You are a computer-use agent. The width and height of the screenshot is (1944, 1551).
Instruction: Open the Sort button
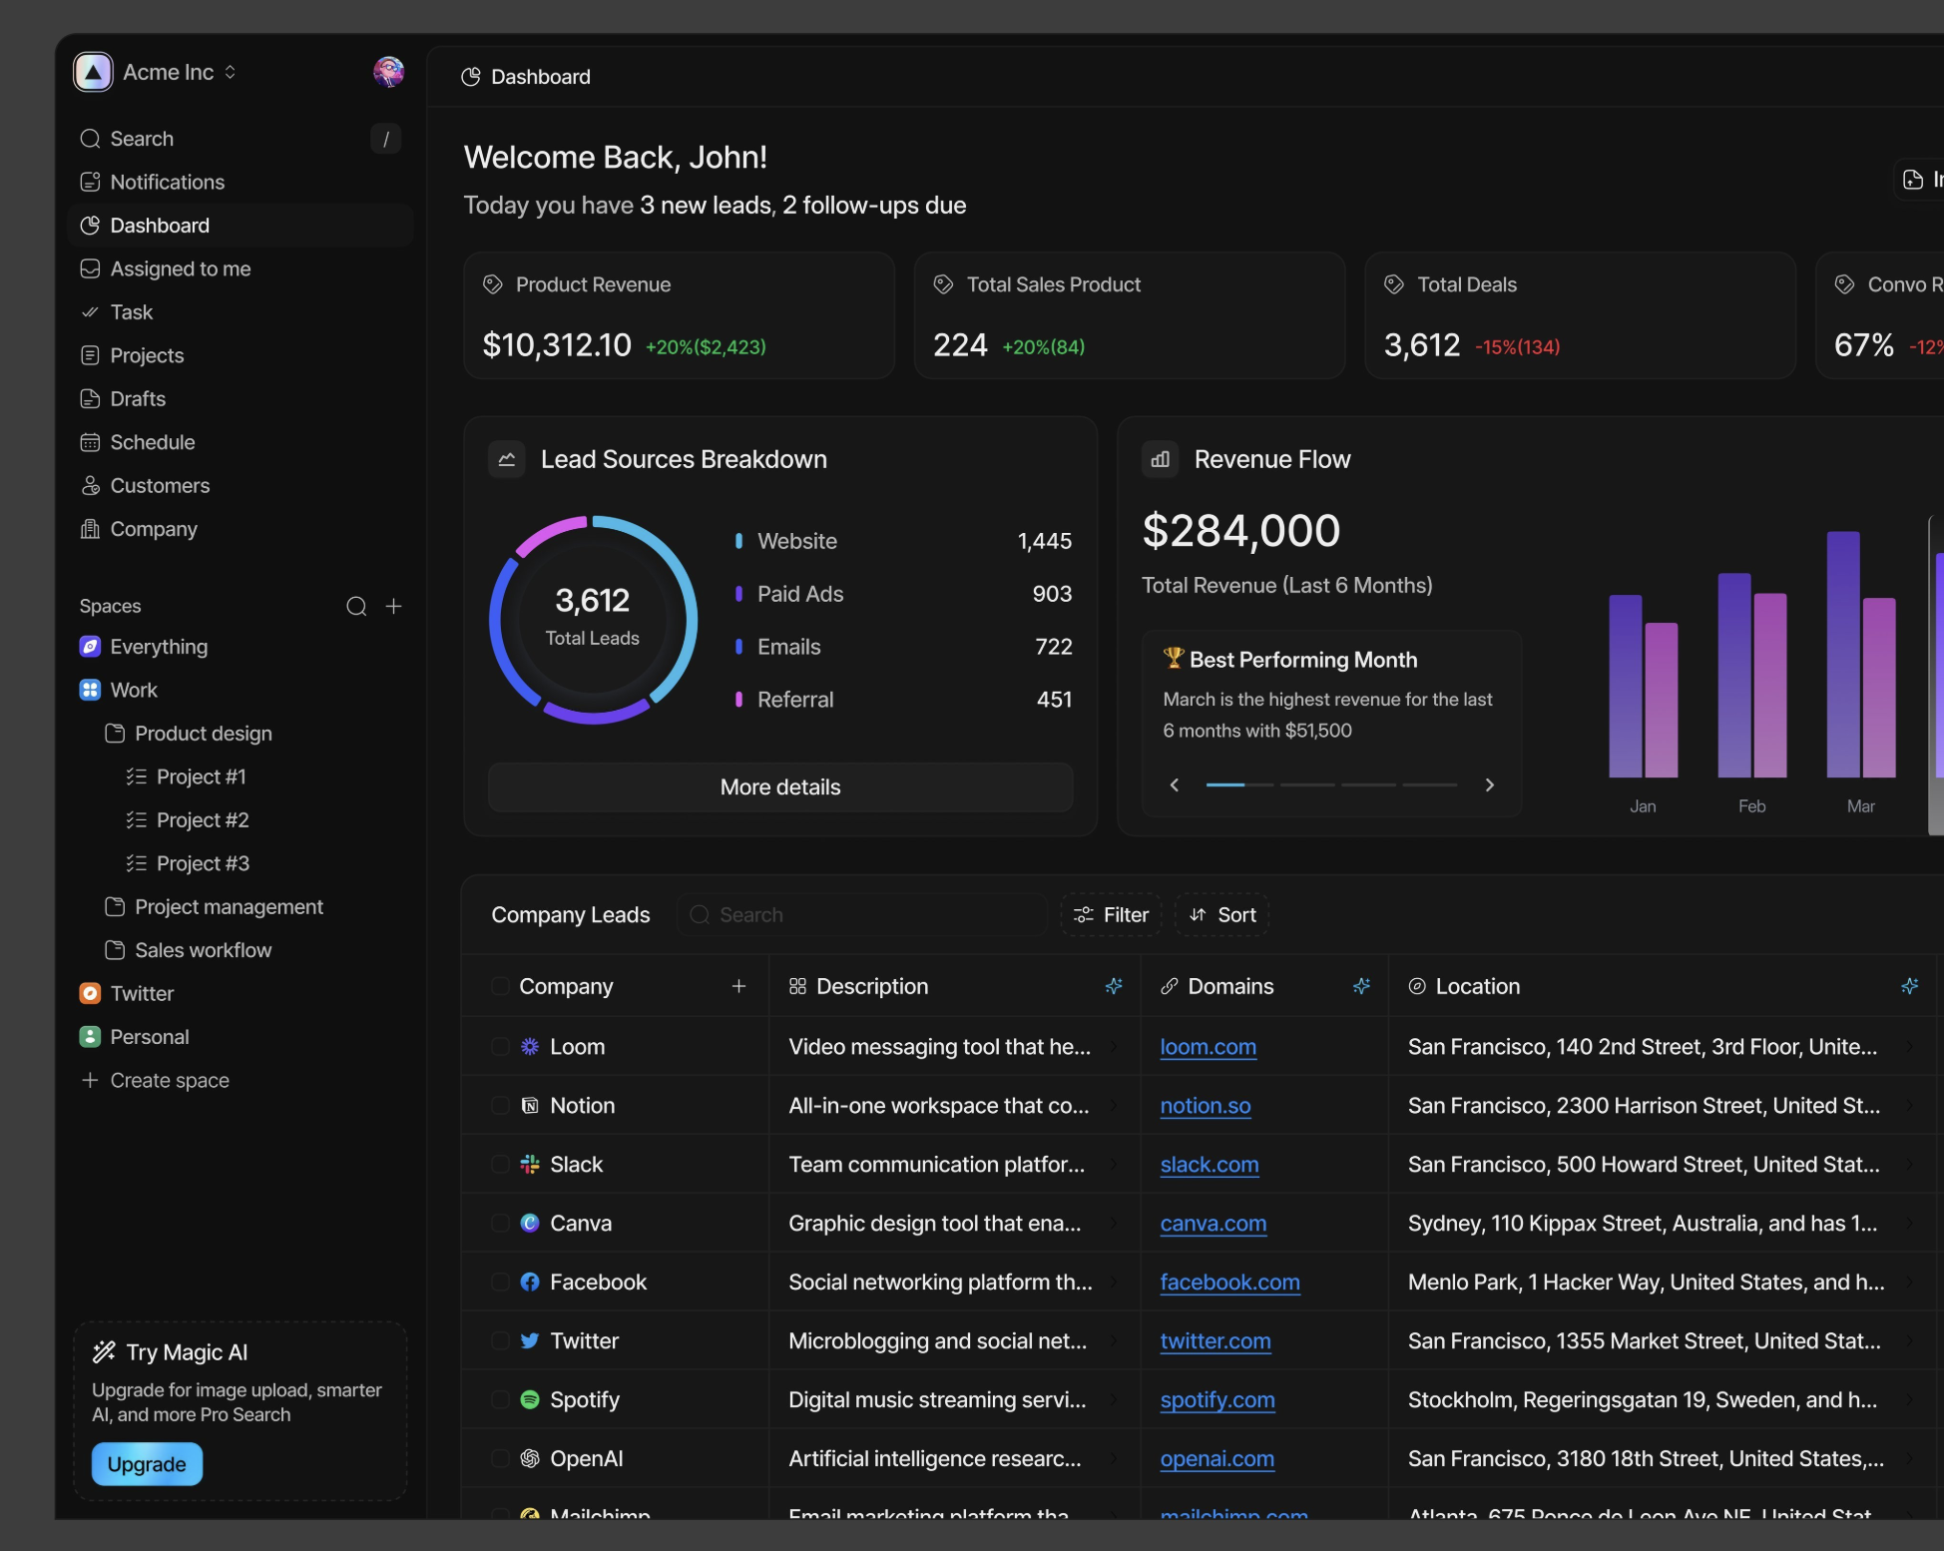1221,914
